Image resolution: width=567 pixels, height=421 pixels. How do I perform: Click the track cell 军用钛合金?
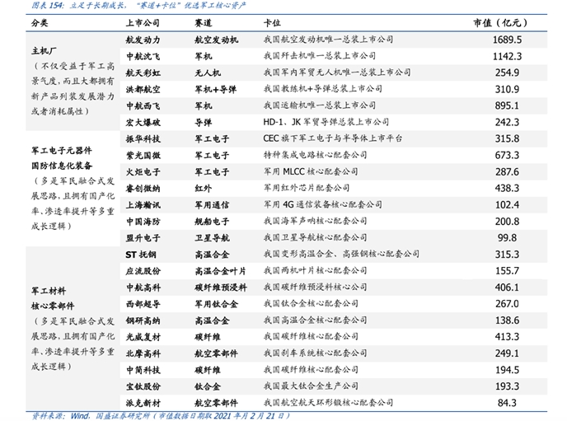pos(216,304)
